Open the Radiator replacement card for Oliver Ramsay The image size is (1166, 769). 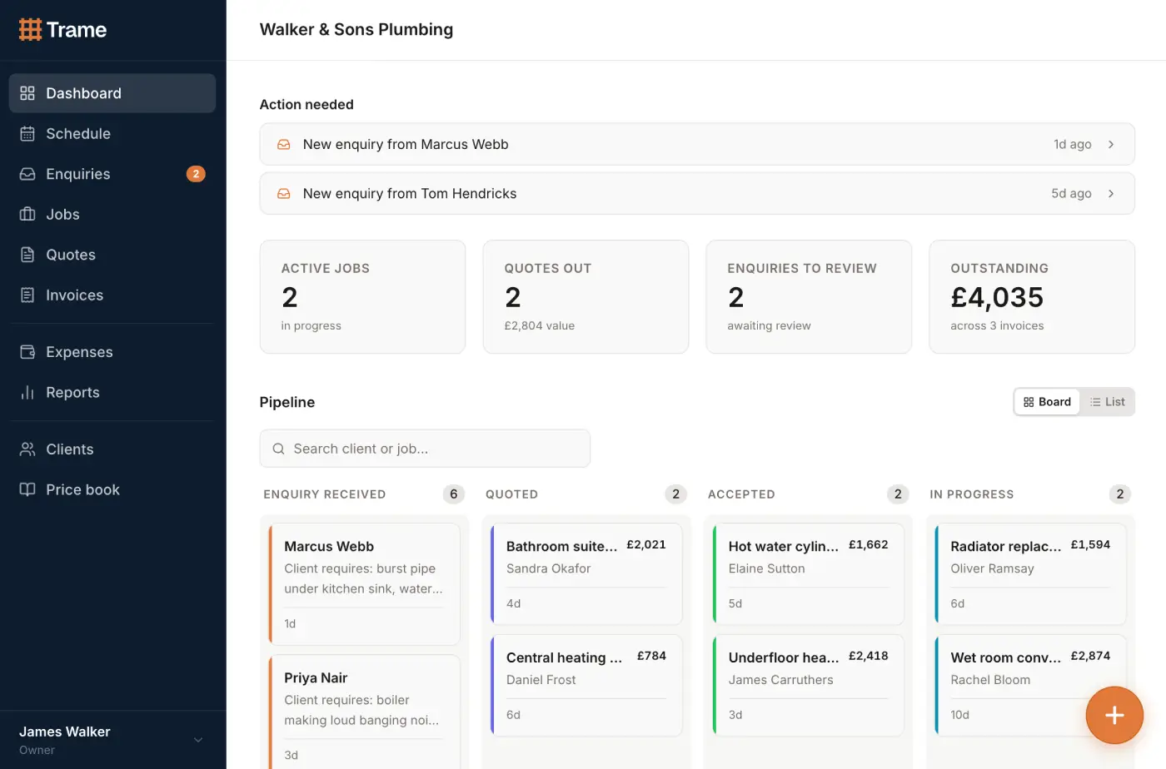click(x=1030, y=574)
